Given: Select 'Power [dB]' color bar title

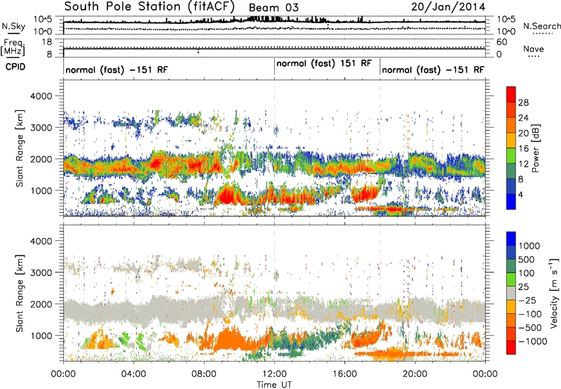Looking at the screenshot, I should pyautogui.click(x=536, y=148).
